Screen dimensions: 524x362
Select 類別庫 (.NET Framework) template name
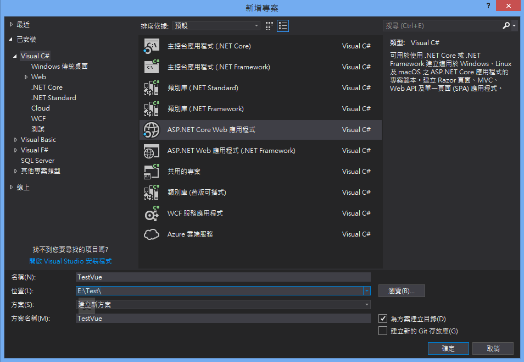[x=205, y=109]
